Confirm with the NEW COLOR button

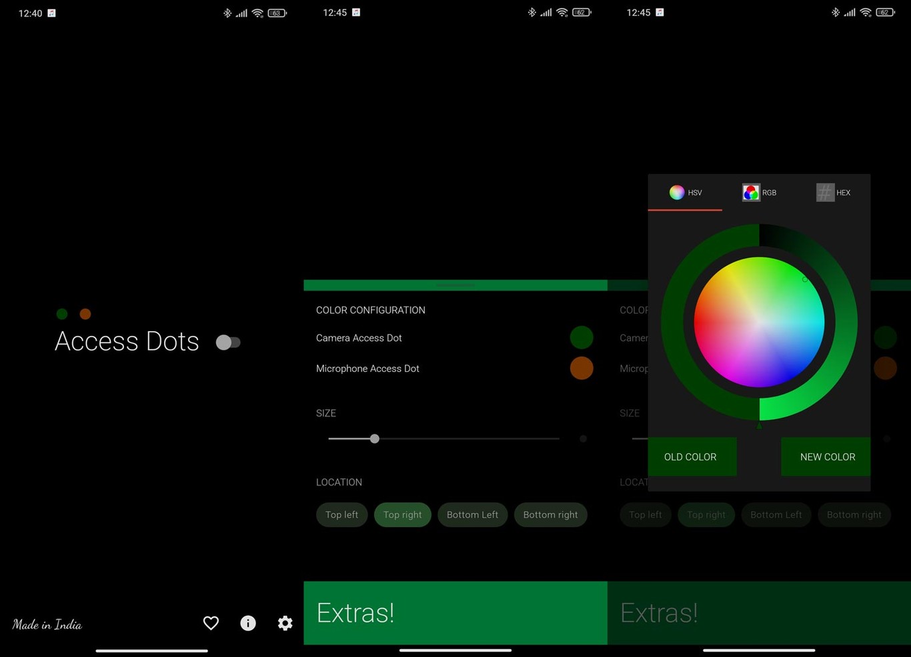tap(827, 456)
